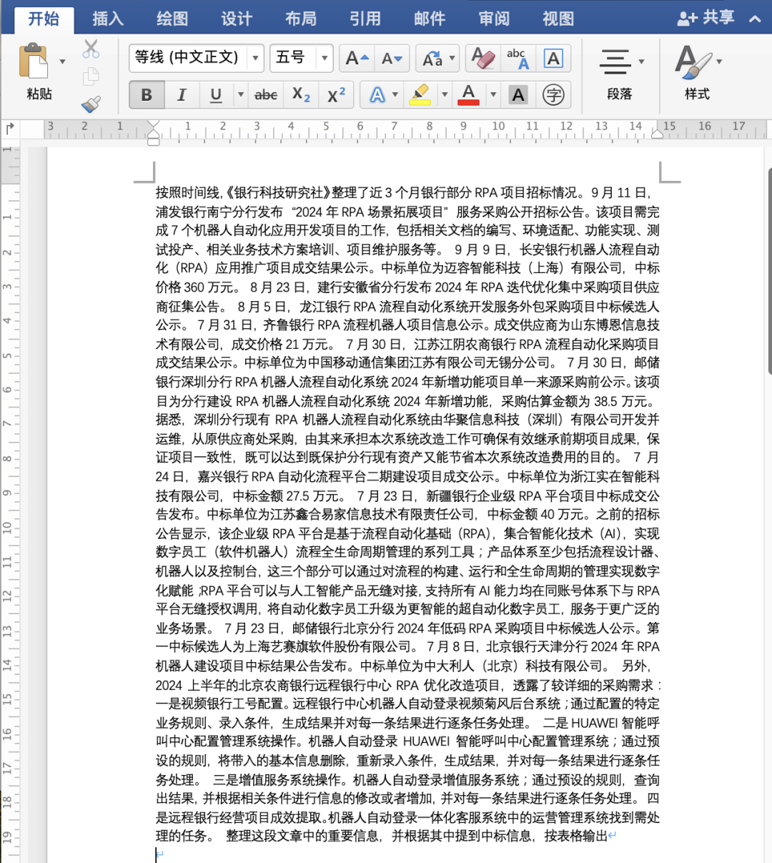Apply the red font color
Viewport: 772px width, 863px height.
pos(468,94)
